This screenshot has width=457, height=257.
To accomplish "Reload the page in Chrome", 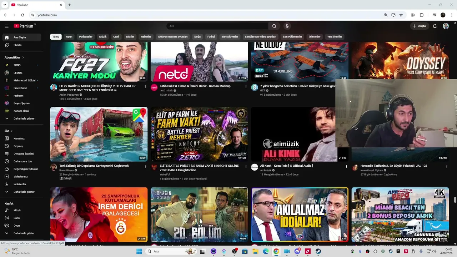I will click(22, 15).
